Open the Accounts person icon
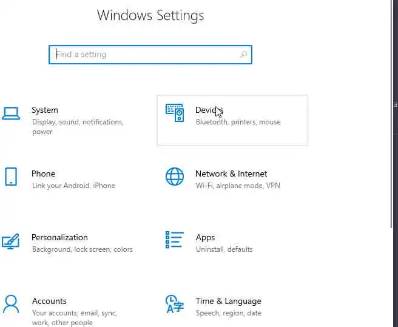The width and height of the screenshot is (398, 327). tap(11, 304)
